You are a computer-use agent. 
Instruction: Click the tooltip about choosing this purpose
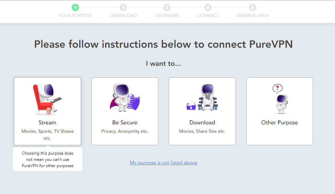click(x=48, y=160)
